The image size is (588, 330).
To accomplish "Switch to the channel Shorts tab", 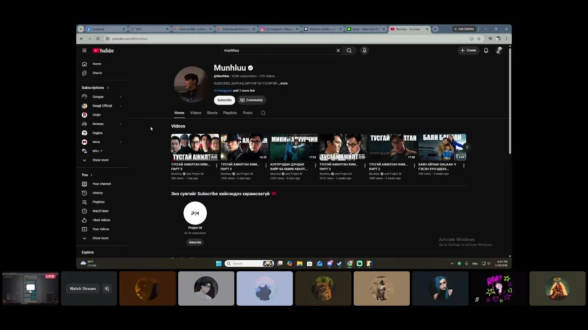I will [x=212, y=113].
